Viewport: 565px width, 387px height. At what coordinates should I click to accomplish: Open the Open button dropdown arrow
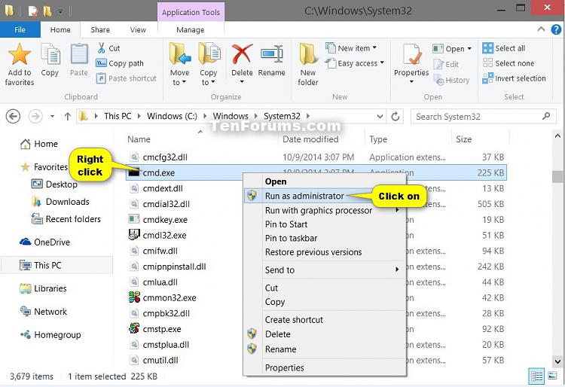(x=469, y=49)
